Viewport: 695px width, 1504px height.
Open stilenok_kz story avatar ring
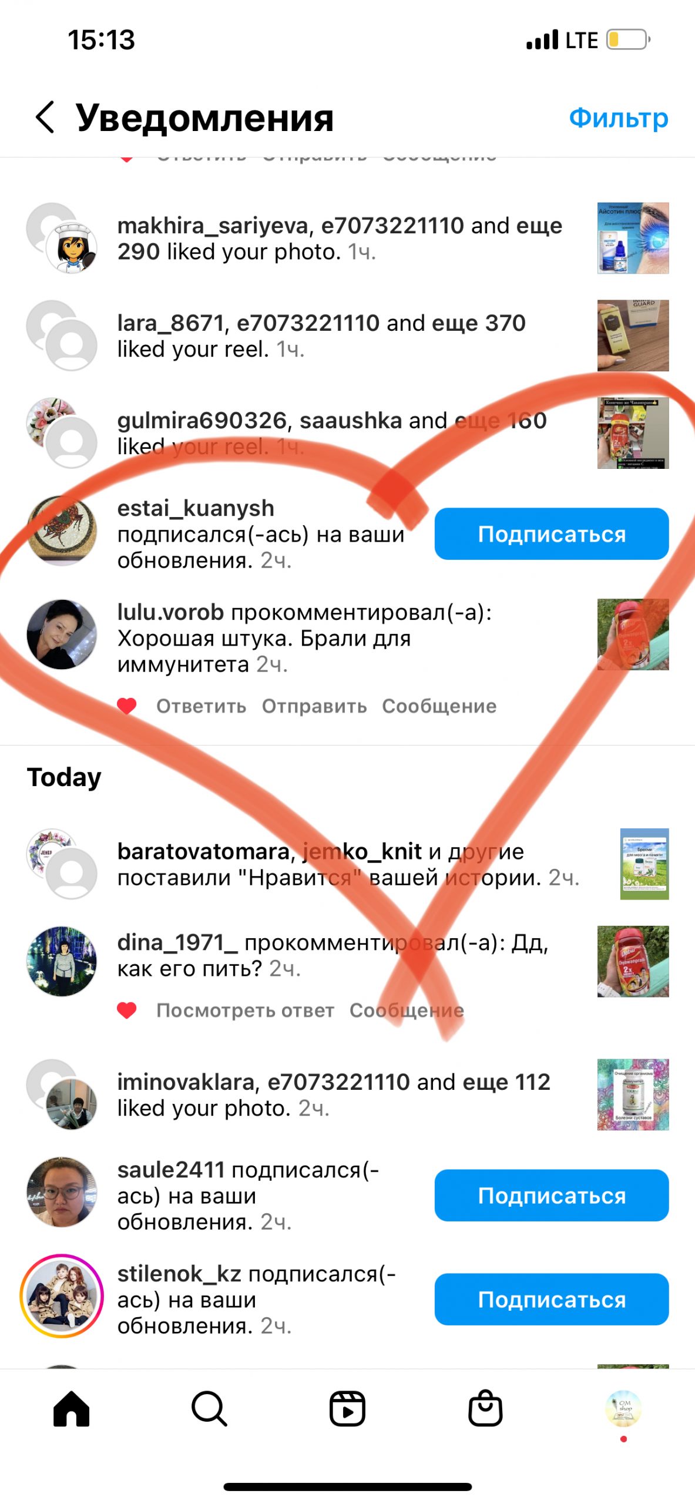[62, 1296]
